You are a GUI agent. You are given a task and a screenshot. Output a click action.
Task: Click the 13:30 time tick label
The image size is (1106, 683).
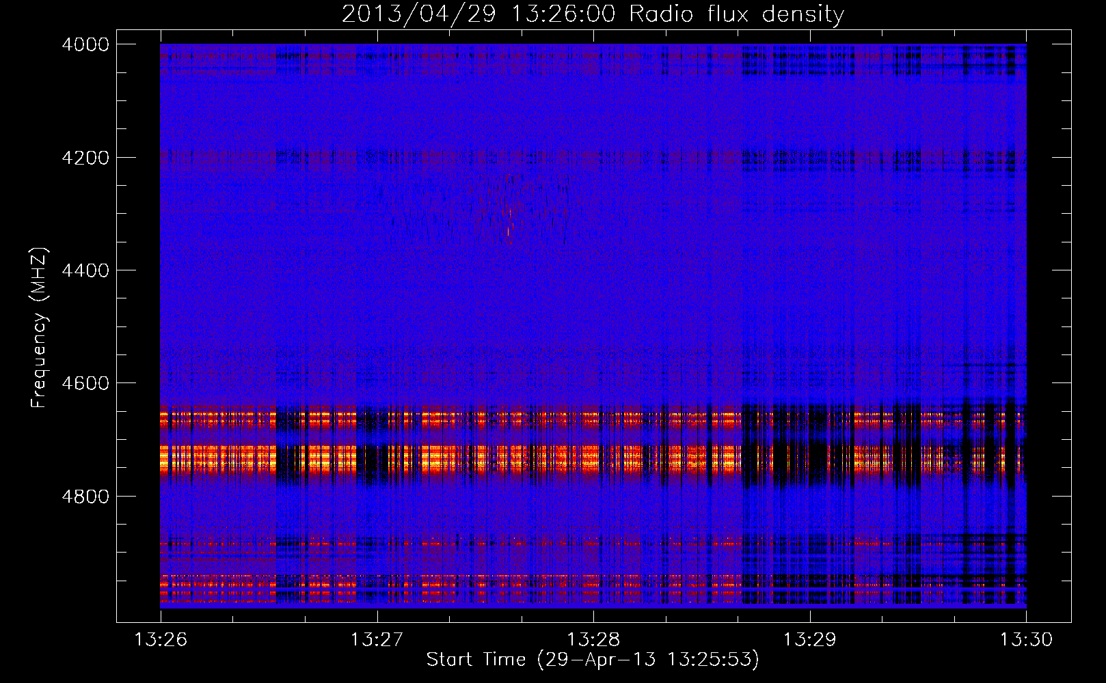tap(1026, 640)
